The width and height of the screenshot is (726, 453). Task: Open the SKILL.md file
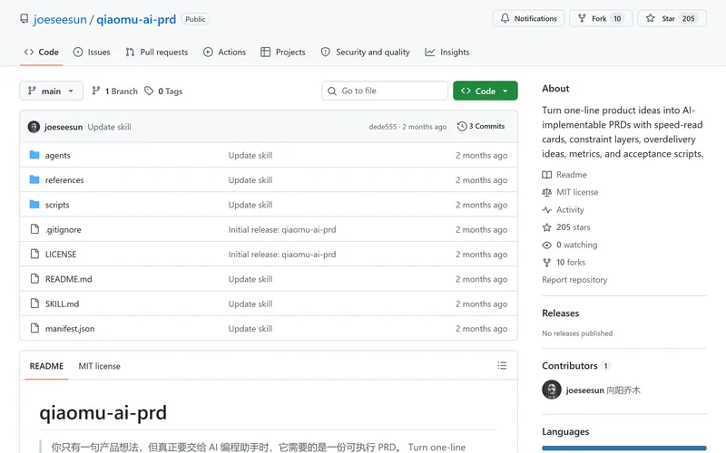[x=62, y=304]
